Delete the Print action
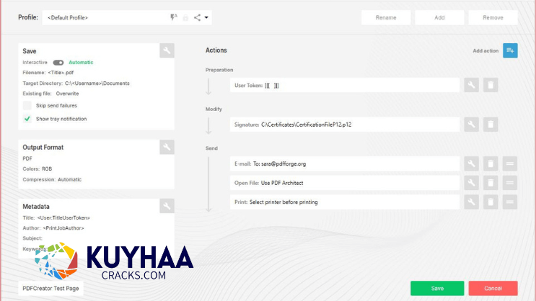 491,202
